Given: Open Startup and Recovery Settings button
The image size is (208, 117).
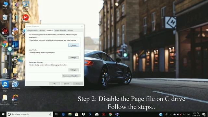Looking at the screenshot, I should coord(74,70).
